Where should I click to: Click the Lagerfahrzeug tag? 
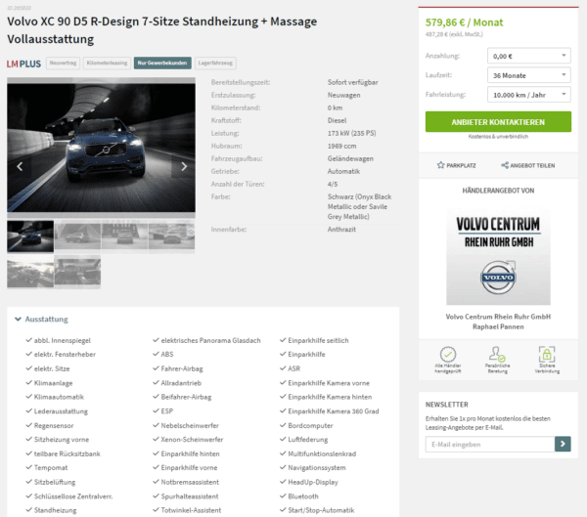pyautogui.click(x=215, y=63)
